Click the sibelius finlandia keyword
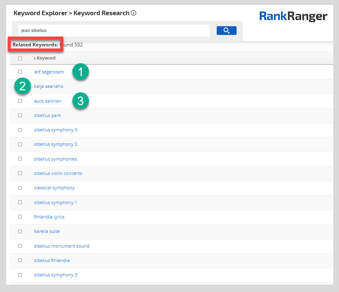Image resolution: width=339 pixels, height=292 pixels. (52, 260)
